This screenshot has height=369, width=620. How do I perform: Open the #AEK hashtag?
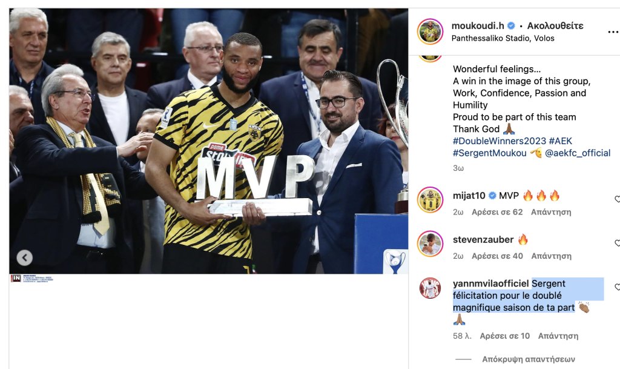(x=560, y=141)
